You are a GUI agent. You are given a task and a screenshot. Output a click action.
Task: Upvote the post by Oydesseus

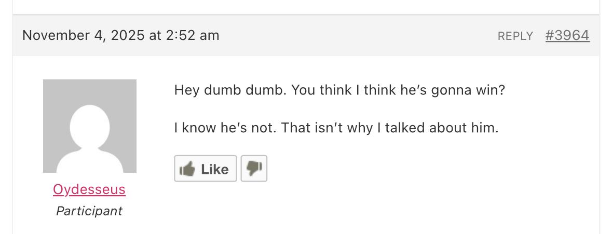tap(206, 169)
